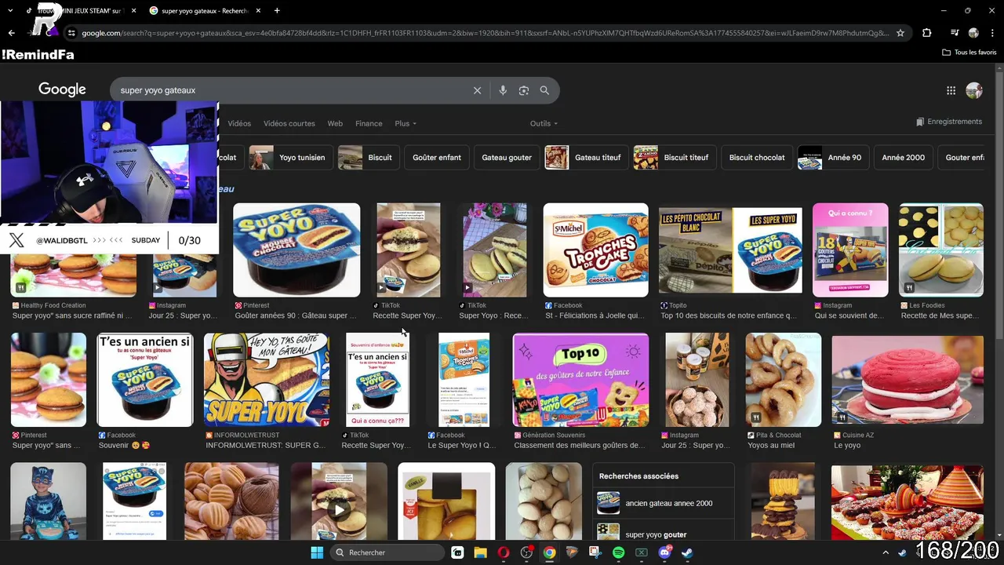Filter by the Année 2000 chip

pos(904,157)
